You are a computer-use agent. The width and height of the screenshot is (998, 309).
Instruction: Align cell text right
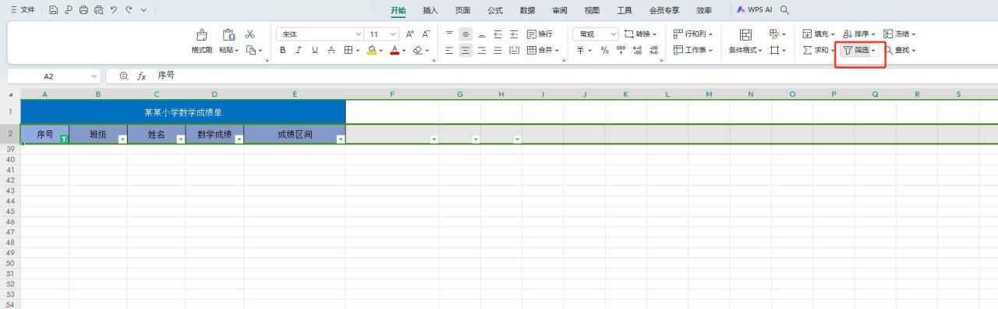click(481, 50)
